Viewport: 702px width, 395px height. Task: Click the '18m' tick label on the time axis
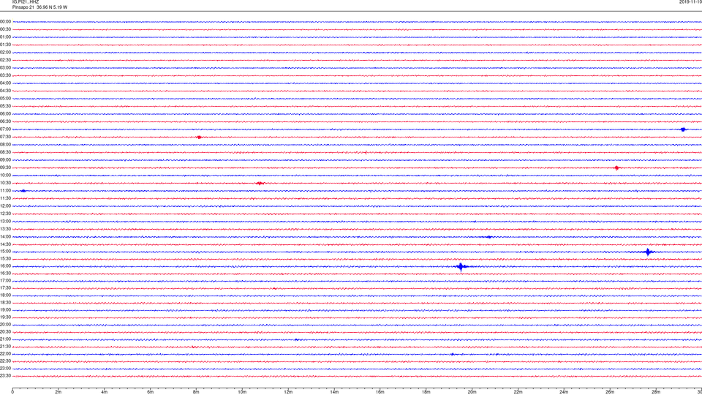pos(426,392)
